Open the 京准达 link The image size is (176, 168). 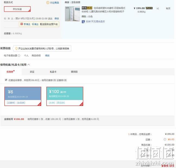pyautogui.click(x=27, y=24)
